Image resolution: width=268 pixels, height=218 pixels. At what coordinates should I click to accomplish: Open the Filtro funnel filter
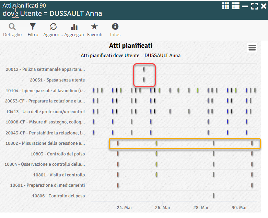pos(33,27)
